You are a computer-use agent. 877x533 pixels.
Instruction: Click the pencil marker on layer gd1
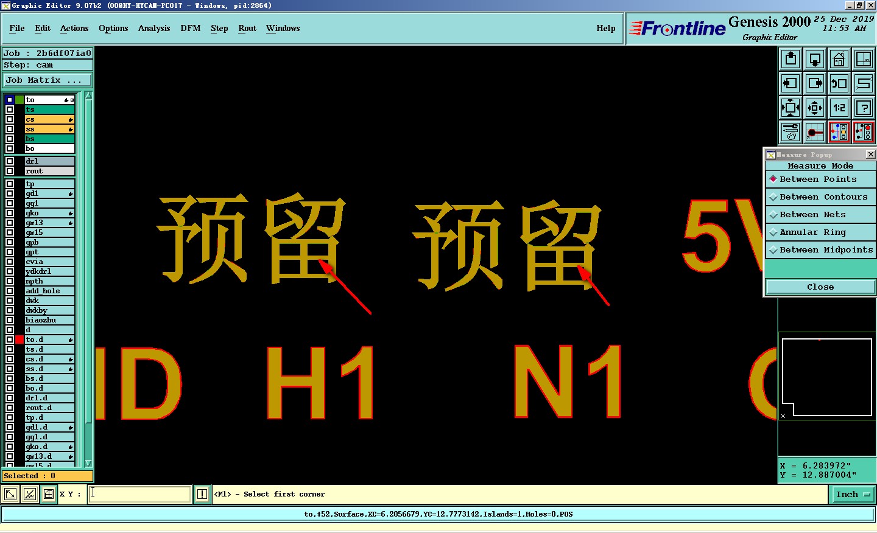(71, 193)
